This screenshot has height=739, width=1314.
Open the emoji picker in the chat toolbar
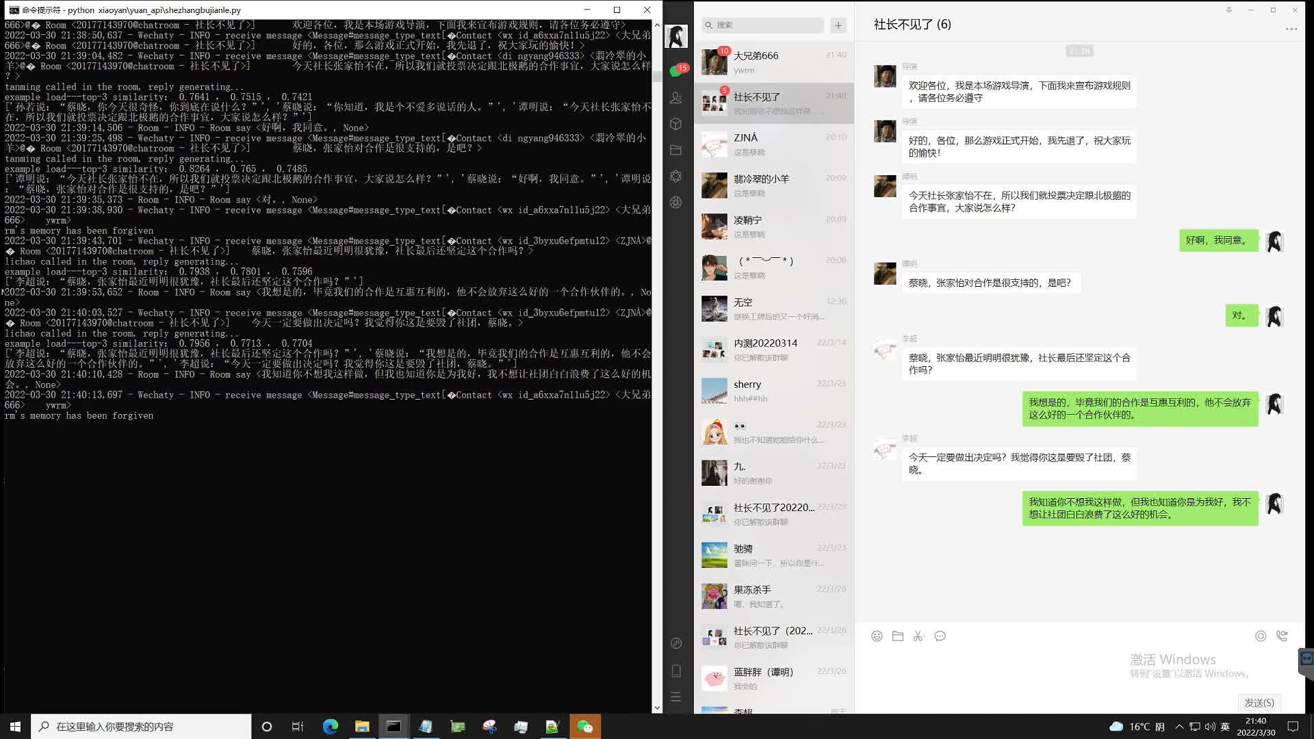point(877,636)
